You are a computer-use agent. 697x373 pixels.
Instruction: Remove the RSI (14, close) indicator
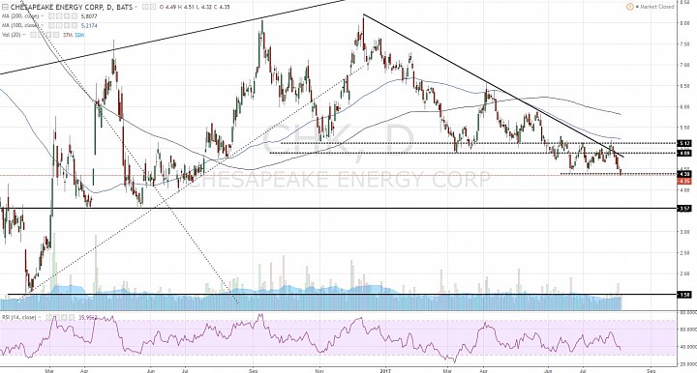[x=72, y=318]
